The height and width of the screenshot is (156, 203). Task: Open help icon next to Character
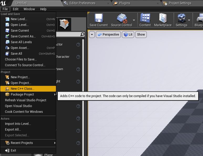(78, 57)
